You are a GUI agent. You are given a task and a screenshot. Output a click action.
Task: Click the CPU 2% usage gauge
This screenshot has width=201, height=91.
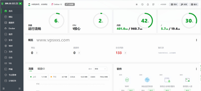101,21
